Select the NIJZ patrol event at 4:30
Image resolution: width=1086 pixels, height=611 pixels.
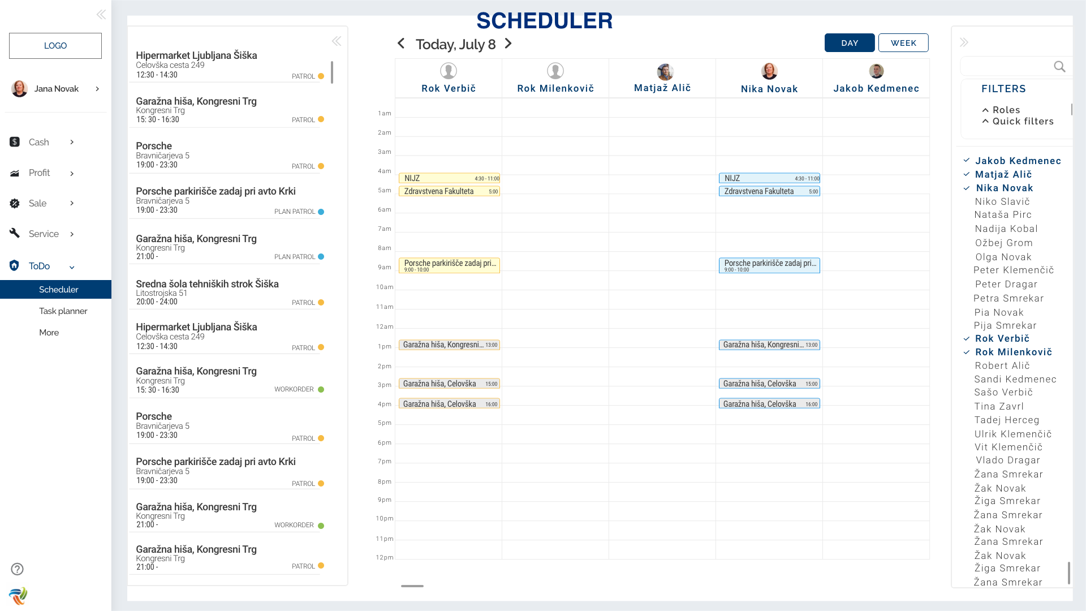(x=447, y=178)
